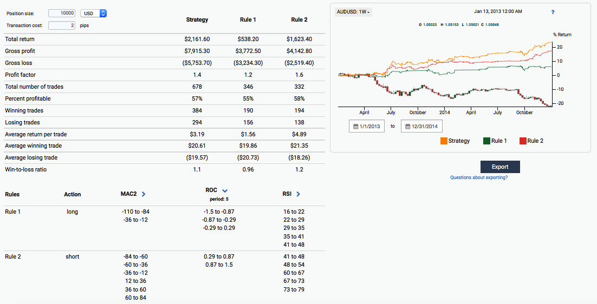Viewport: 597px width, 304px height.
Task: Click the green Rule 1 legend swatch
Action: tap(486, 141)
